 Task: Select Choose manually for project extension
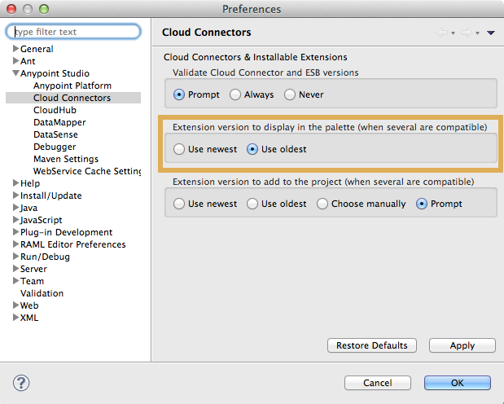click(322, 204)
